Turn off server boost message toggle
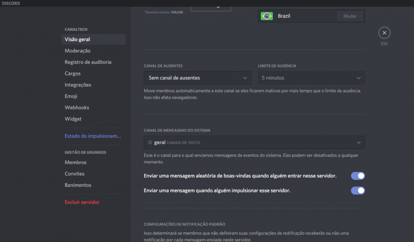This screenshot has height=242, width=414. pos(358,190)
